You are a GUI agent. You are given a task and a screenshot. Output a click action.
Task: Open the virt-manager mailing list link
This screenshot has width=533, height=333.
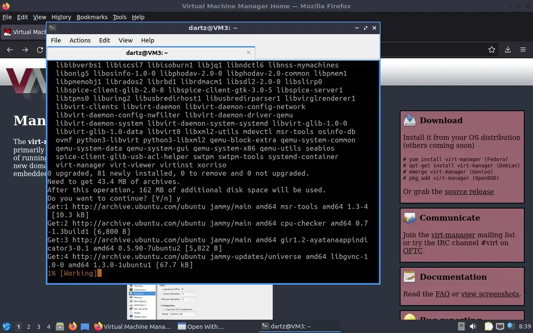point(453,235)
